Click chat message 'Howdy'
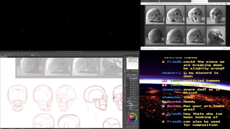The image size is (230, 129). (x=189, y=102)
